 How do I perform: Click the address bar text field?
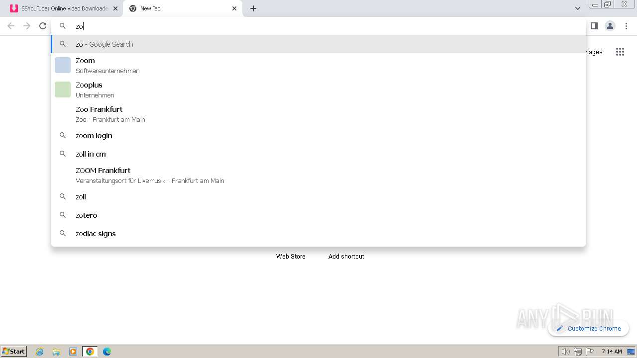pos(318,26)
